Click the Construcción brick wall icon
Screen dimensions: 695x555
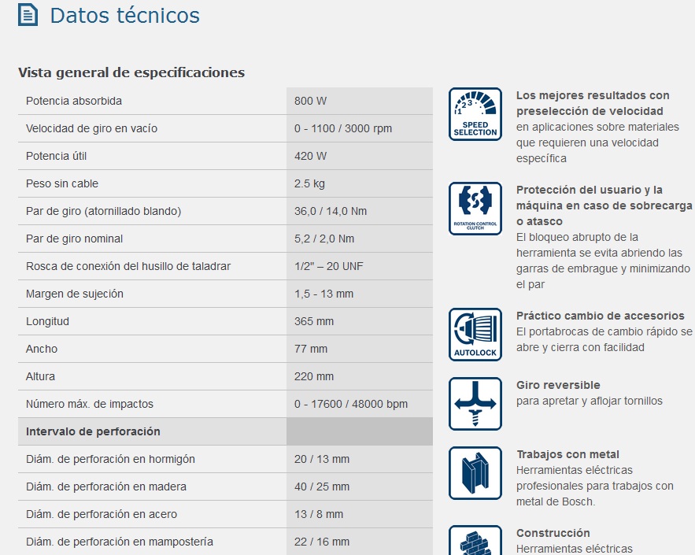click(x=475, y=541)
